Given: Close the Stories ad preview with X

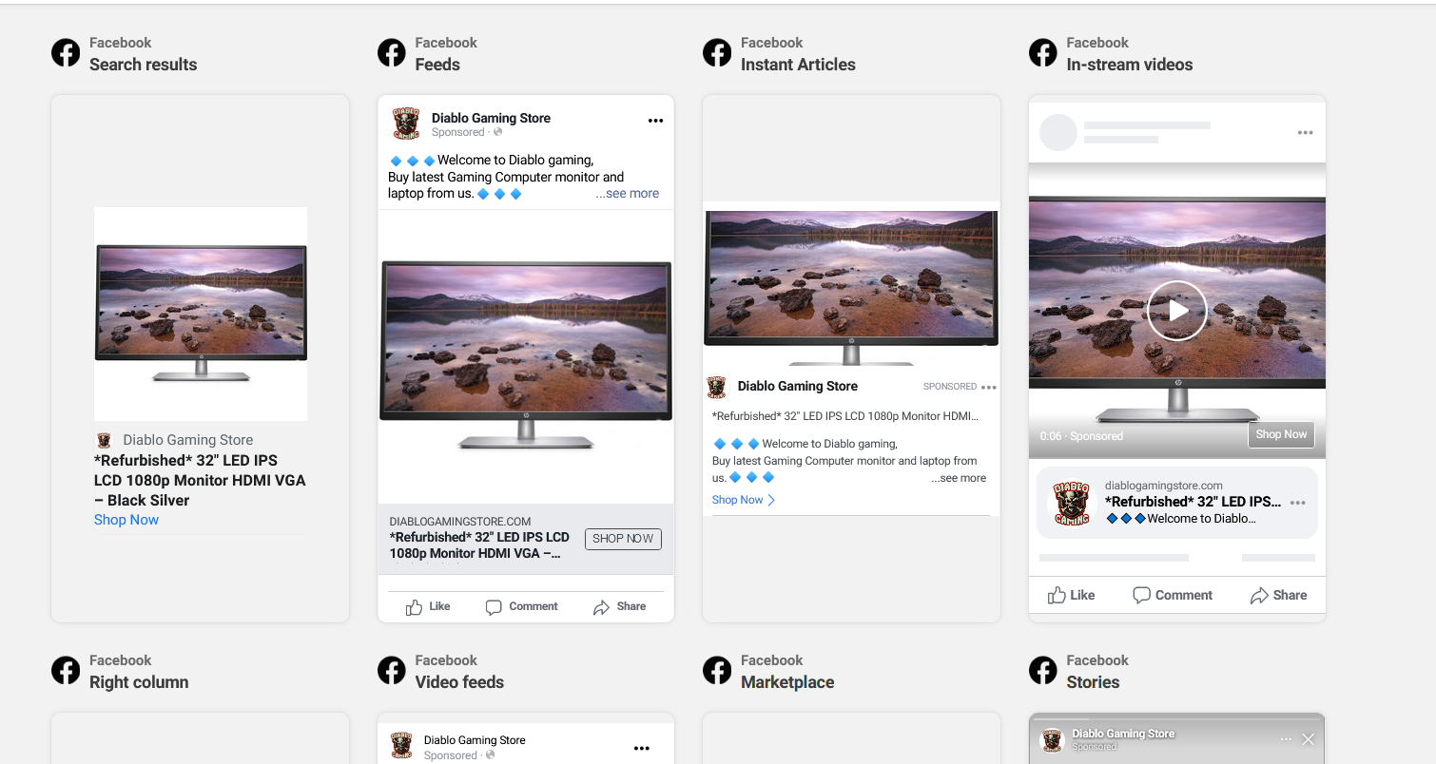Looking at the screenshot, I should pyautogui.click(x=1308, y=739).
